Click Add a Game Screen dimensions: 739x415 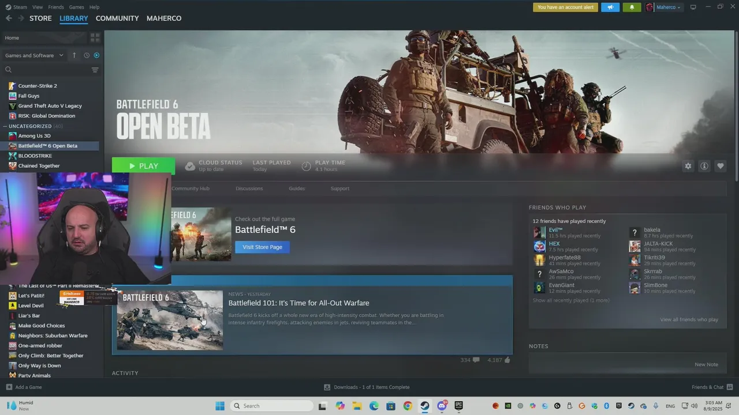24,387
